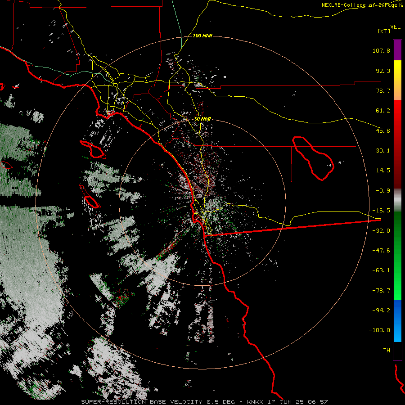Click the 14.5 value on the velocity scale
The height and width of the screenshot is (405, 405).
(x=383, y=171)
